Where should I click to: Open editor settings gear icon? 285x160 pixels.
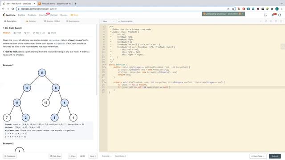click(x=276, y=21)
